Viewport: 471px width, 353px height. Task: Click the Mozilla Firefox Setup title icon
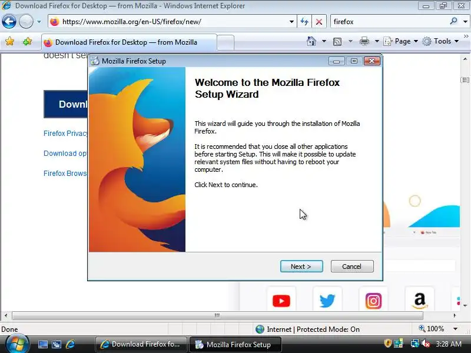click(95, 61)
